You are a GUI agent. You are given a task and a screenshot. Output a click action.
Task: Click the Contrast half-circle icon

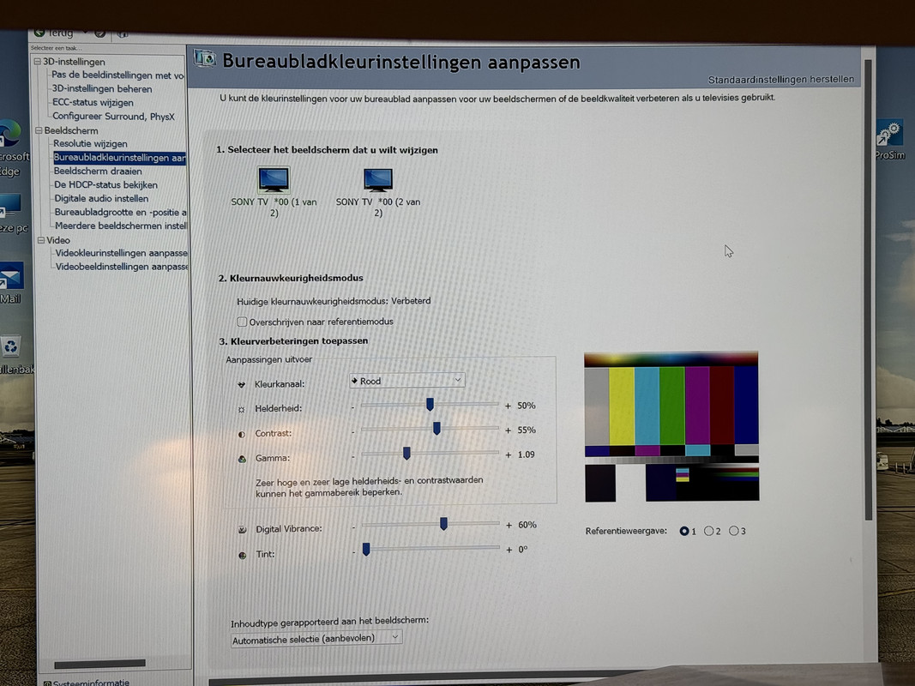(x=242, y=434)
